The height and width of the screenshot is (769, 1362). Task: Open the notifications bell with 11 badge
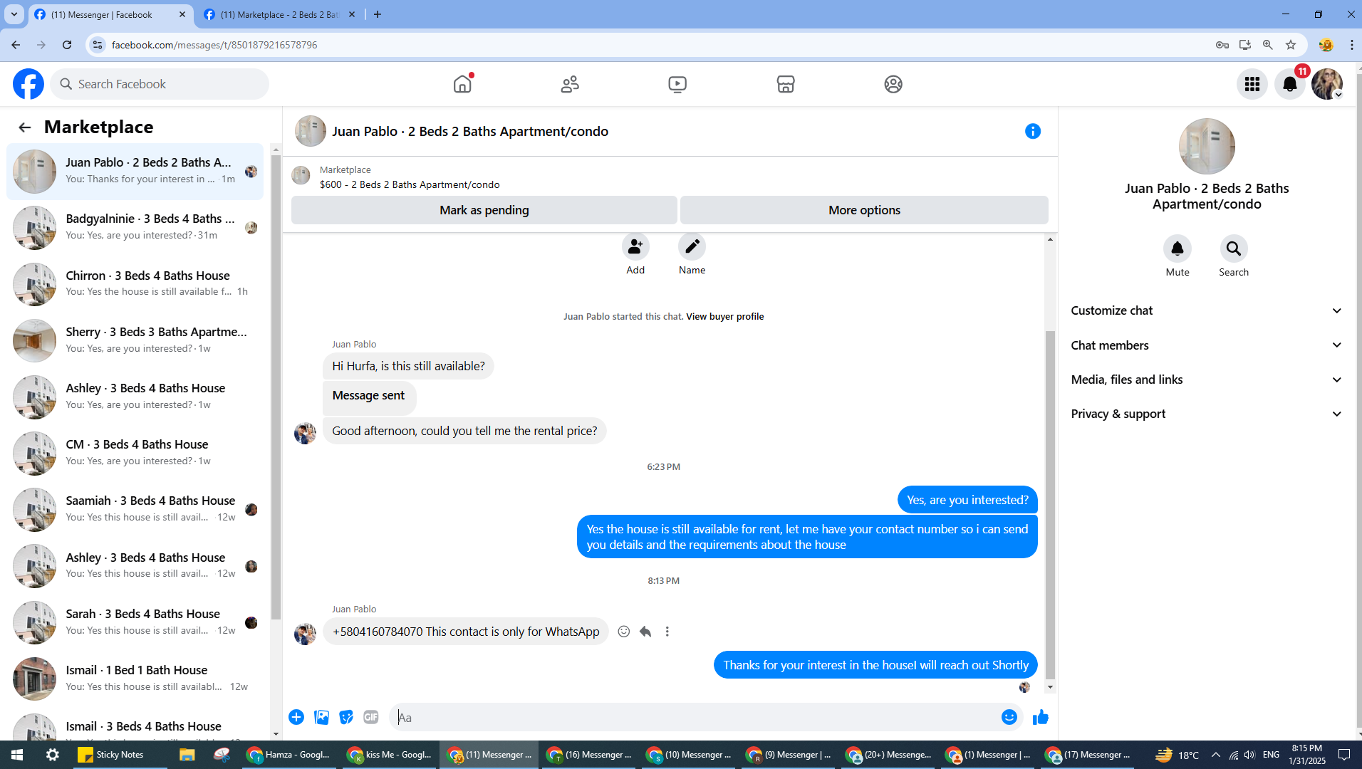coord(1290,84)
